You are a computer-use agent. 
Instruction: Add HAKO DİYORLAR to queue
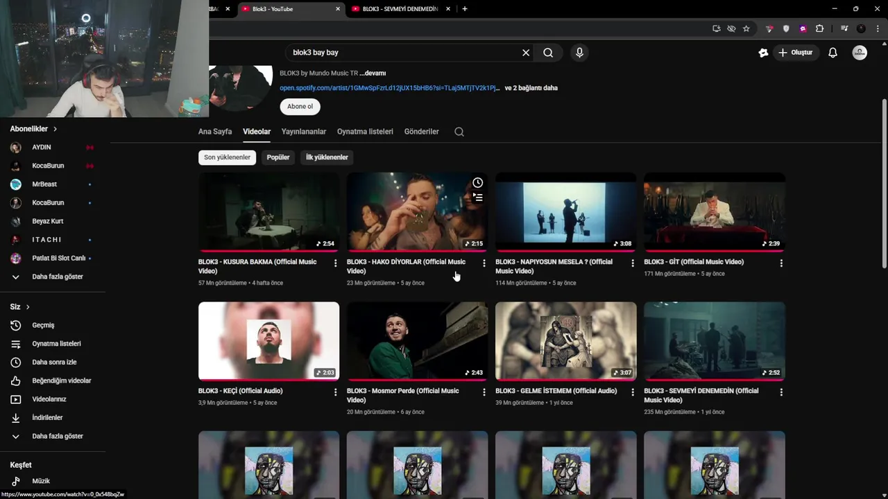477,197
